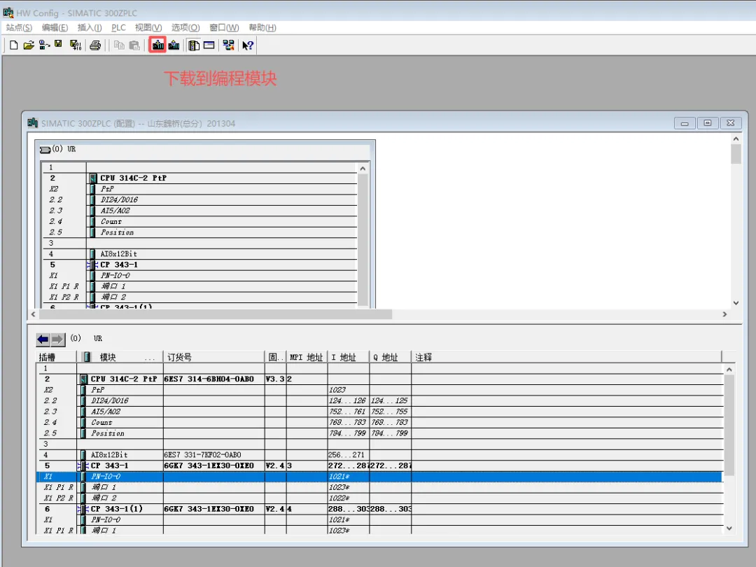Select firmware V3.3 cell of CPU row
Viewport: 756px width, 567px height.
pos(275,379)
